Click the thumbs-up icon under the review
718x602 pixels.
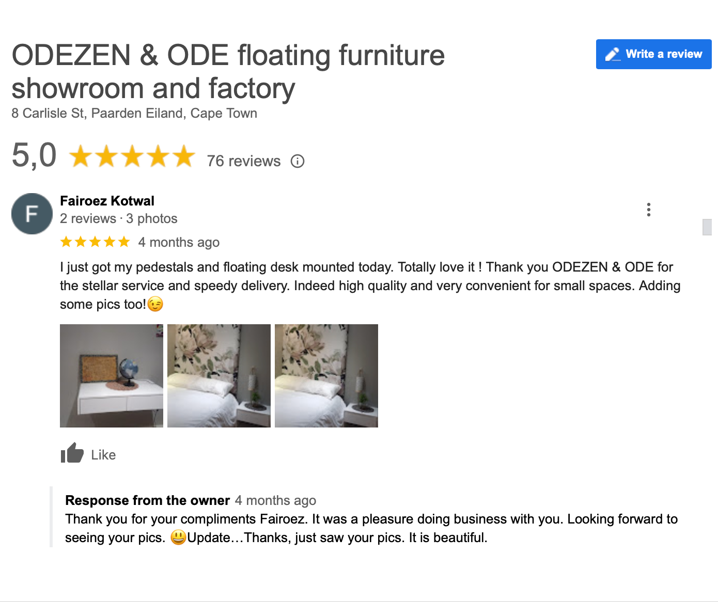coord(72,454)
